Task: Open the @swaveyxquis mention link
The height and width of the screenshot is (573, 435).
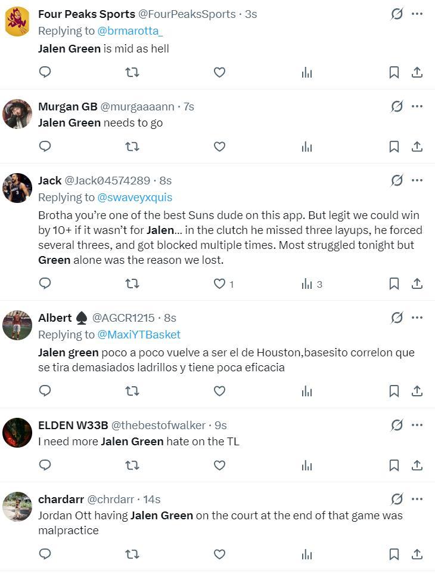Action: click(135, 197)
